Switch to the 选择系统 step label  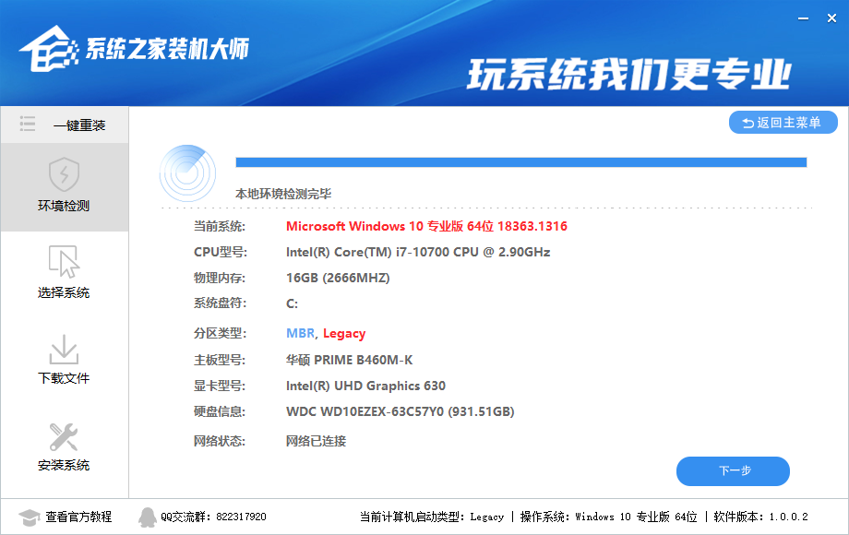coord(64,292)
